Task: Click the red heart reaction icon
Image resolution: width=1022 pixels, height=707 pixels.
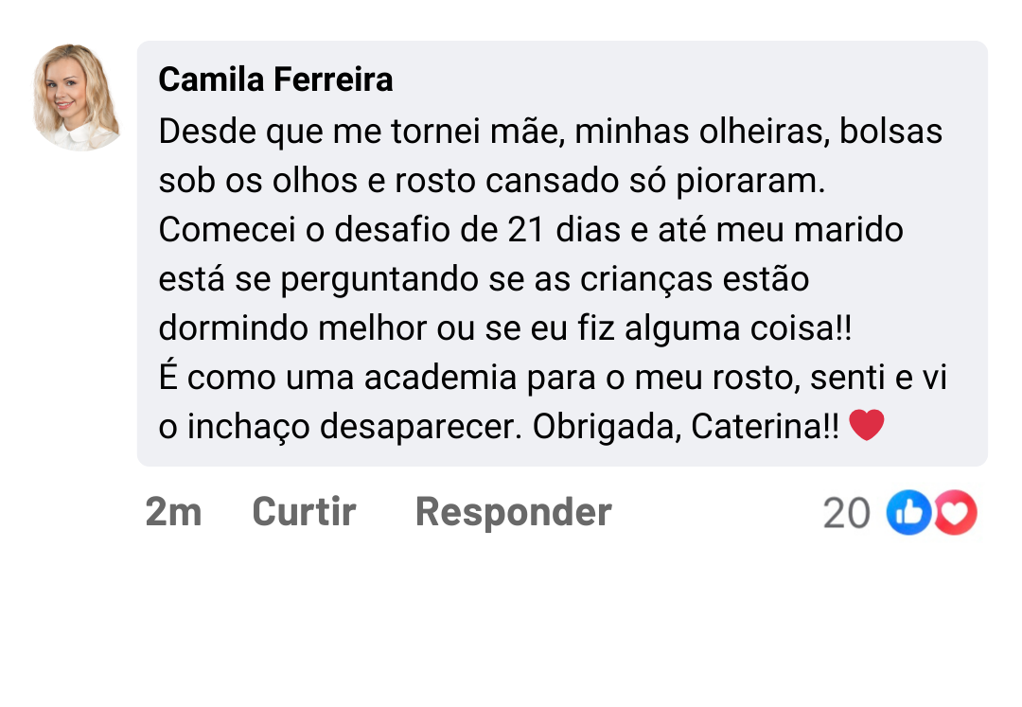Action: [956, 513]
